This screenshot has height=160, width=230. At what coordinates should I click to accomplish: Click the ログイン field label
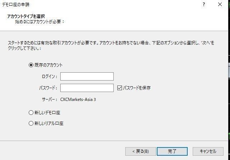(49, 77)
